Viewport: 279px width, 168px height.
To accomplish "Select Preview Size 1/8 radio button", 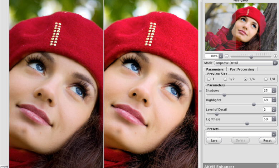I will click(x=266, y=79).
